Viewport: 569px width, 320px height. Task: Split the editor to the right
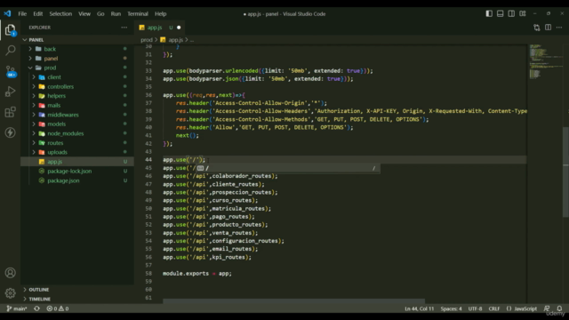[x=548, y=28]
